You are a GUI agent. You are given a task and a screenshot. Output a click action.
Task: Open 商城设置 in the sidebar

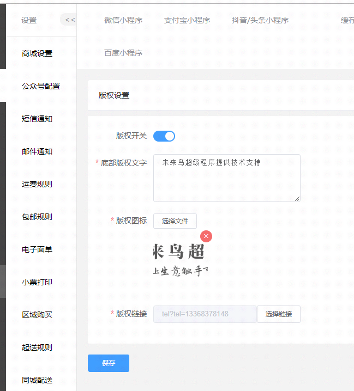[x=37, y=53]
